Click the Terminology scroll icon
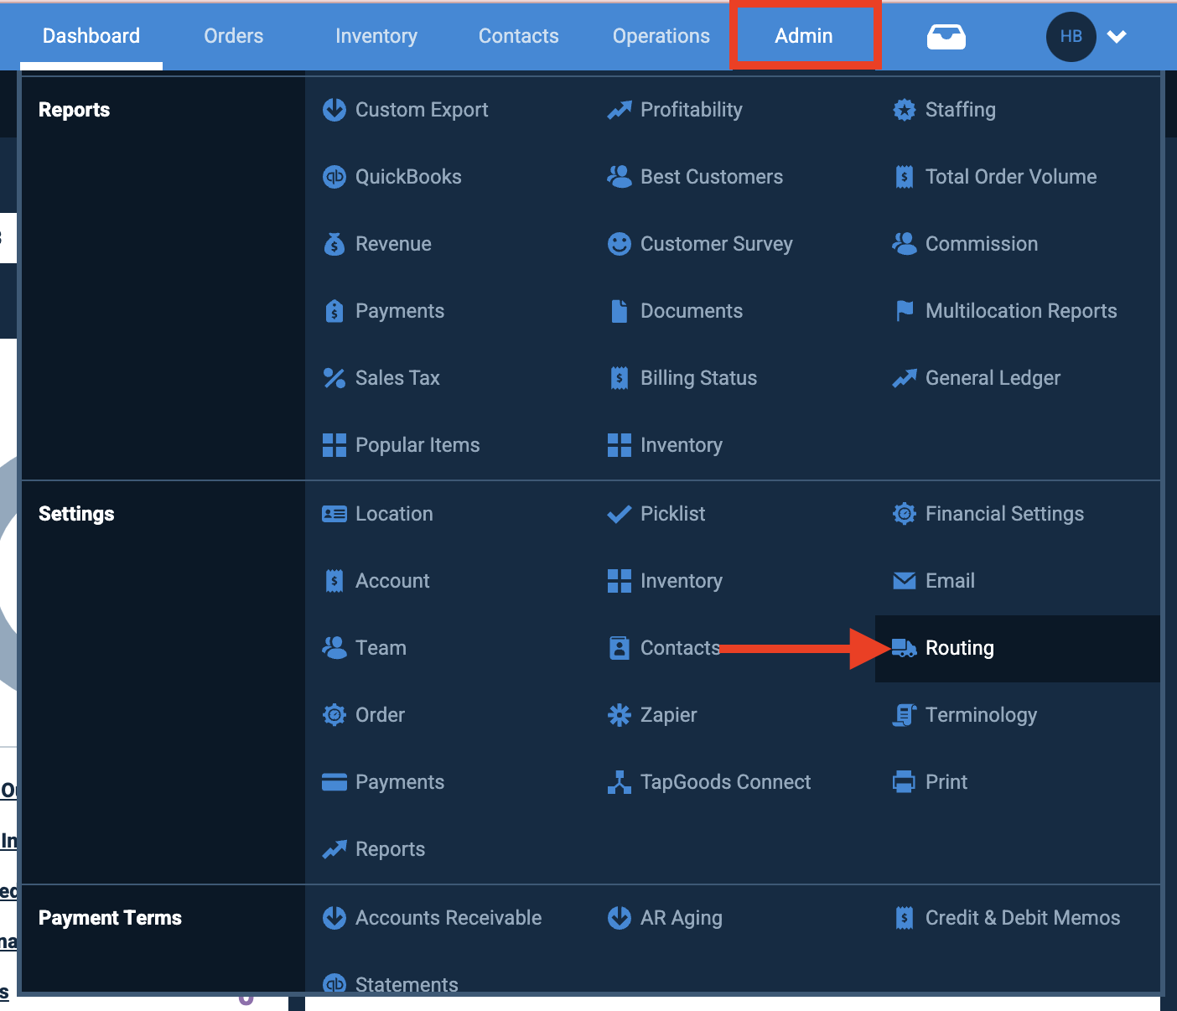1177x1011 pixels. click(x=905, y=715)
